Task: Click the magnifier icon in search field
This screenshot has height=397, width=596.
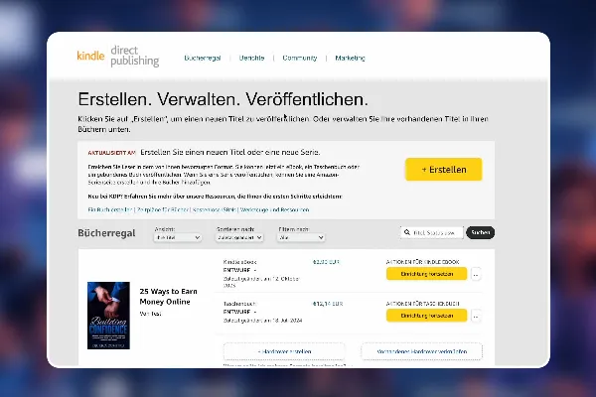Action: pyautogui.click(x=407, y=232)
